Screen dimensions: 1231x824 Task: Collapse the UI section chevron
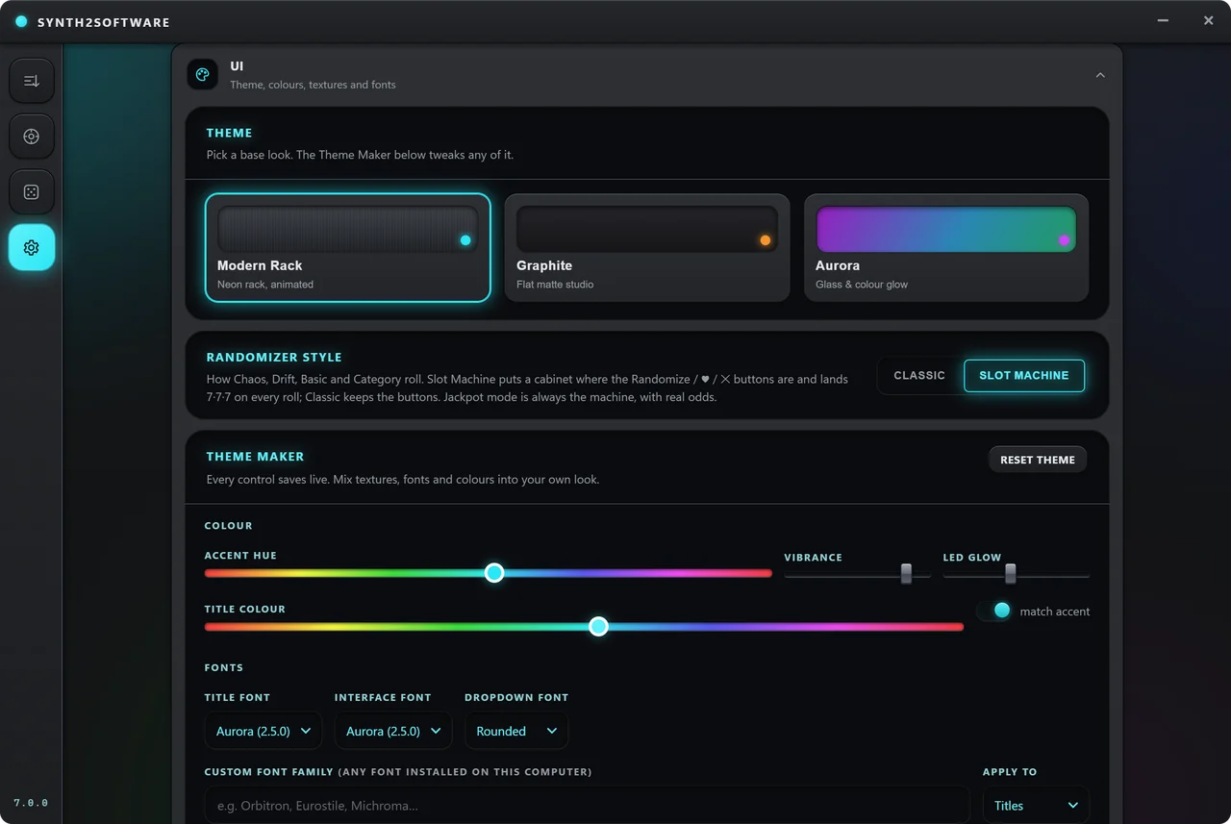1100,75
